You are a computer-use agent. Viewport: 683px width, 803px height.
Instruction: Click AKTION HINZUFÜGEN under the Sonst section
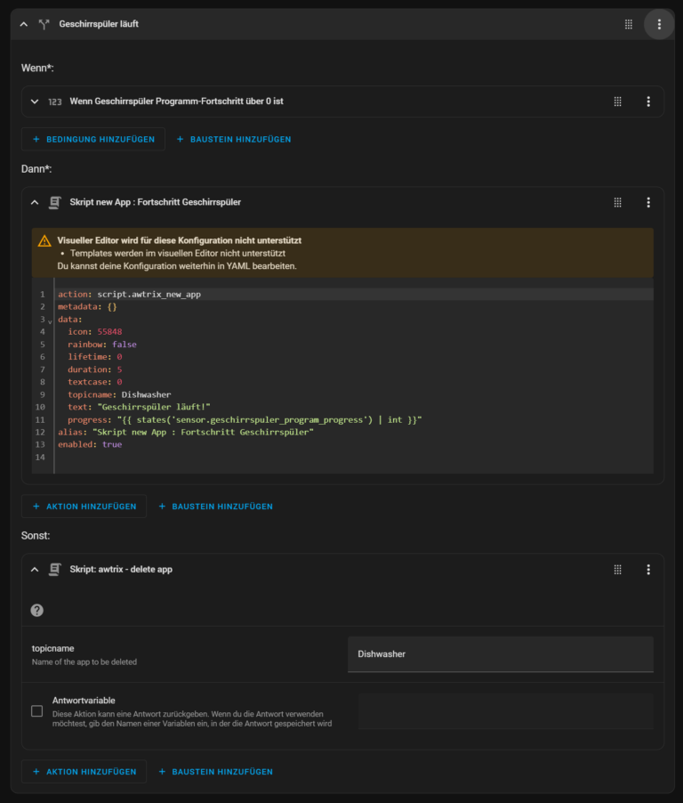[x=84, y=771]
